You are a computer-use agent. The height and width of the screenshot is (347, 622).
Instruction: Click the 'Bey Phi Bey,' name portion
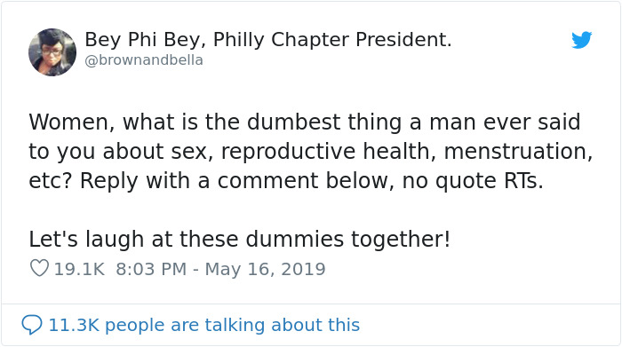coord(145,39)
